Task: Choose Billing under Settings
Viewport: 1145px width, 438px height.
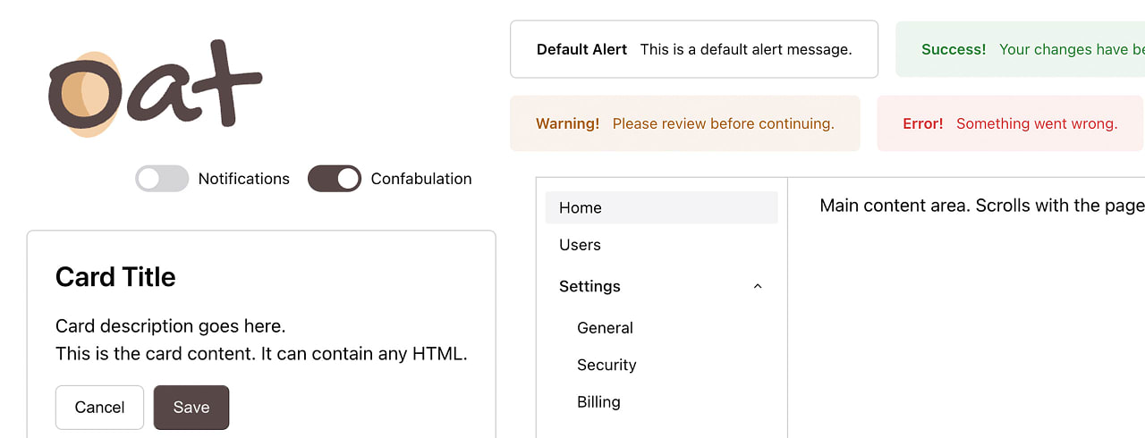Action: coord(598,402)
